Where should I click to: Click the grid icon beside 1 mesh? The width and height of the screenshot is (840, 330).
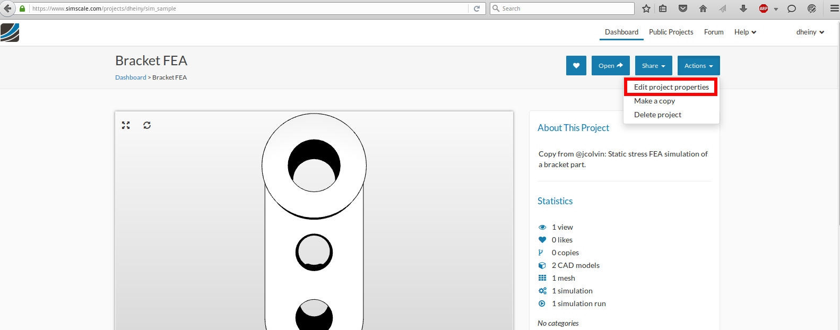click(542, 278)
